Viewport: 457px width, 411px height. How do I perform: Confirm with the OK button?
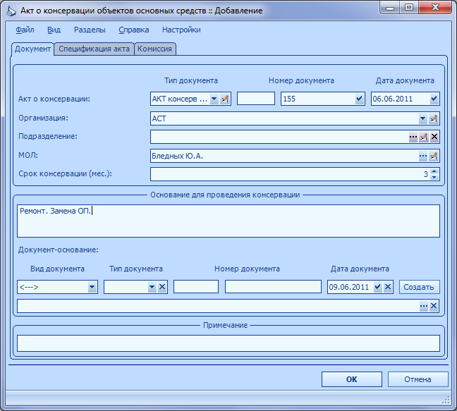point(351,379)
